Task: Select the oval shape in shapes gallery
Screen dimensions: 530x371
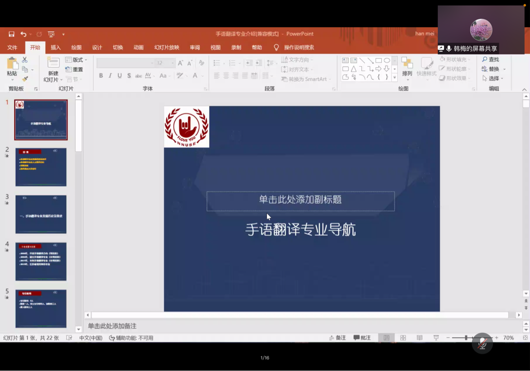Action: pos(387,60)
